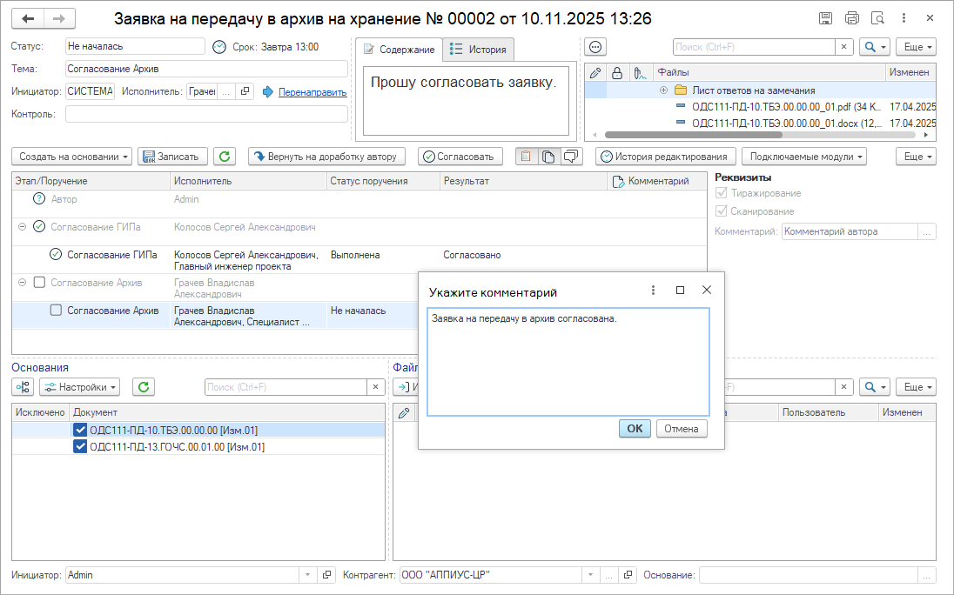Toggle checkbox for ОДС111-ПД-13.ГОЧС.00.01.00 [Изм.01]

tap(80, 447)
